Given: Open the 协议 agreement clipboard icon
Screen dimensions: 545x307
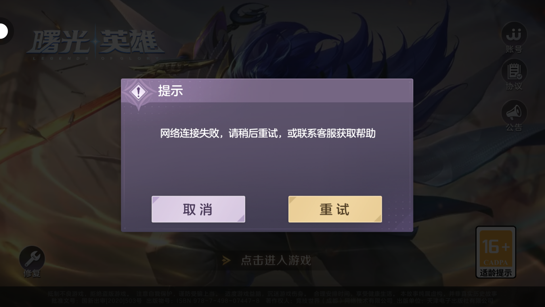Looking at the screenshot, I should click(514, 71).
